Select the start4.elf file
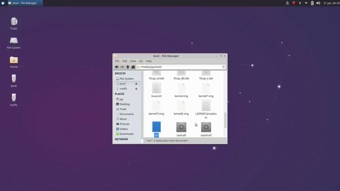The width and height of the screenshot is (340, 191). [206, 129]
